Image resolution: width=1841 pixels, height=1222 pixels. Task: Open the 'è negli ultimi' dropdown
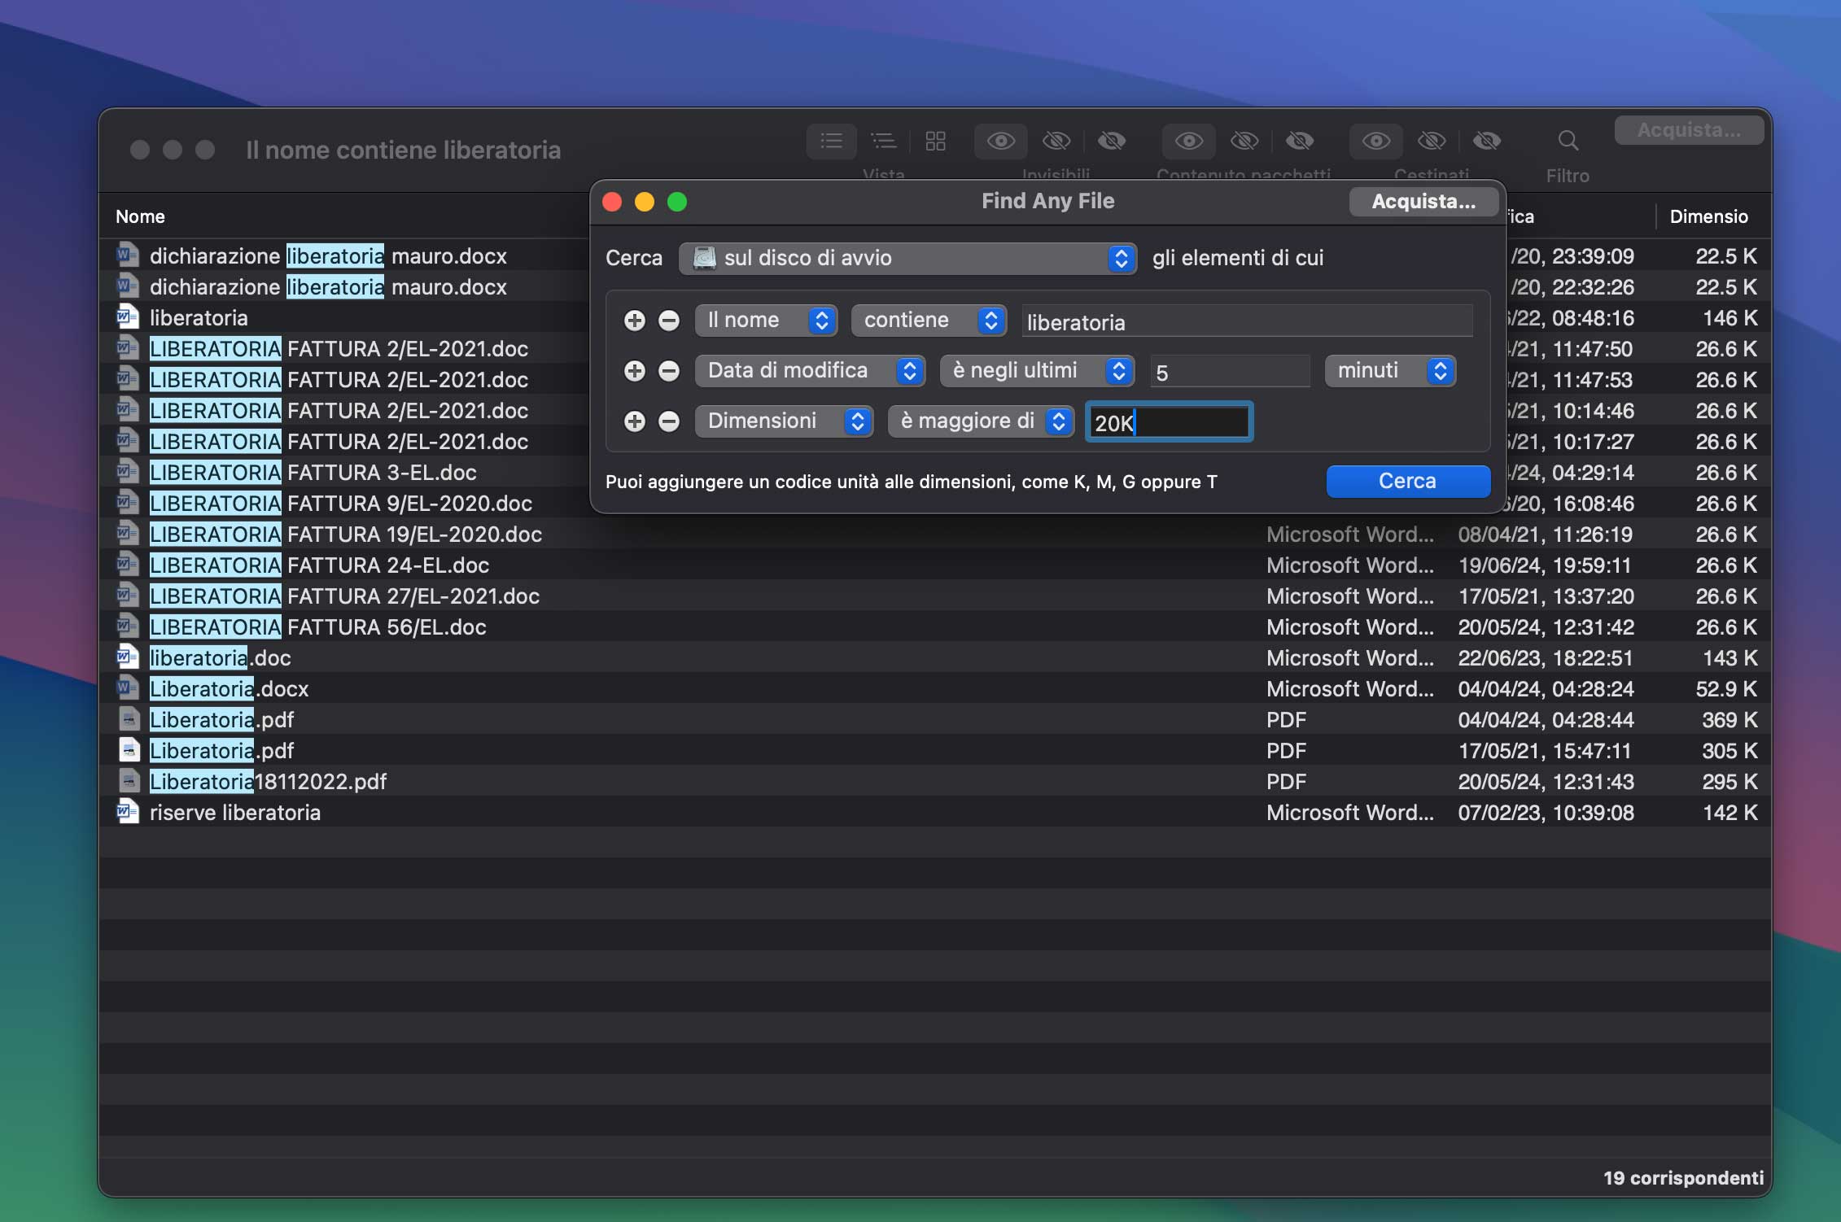tap(1036, 371)
